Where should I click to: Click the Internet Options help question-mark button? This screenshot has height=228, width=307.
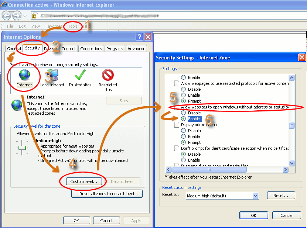click(139, 37)
